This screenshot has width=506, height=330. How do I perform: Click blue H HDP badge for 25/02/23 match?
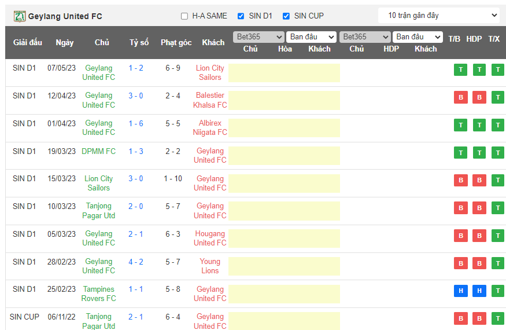click(479, 291)
